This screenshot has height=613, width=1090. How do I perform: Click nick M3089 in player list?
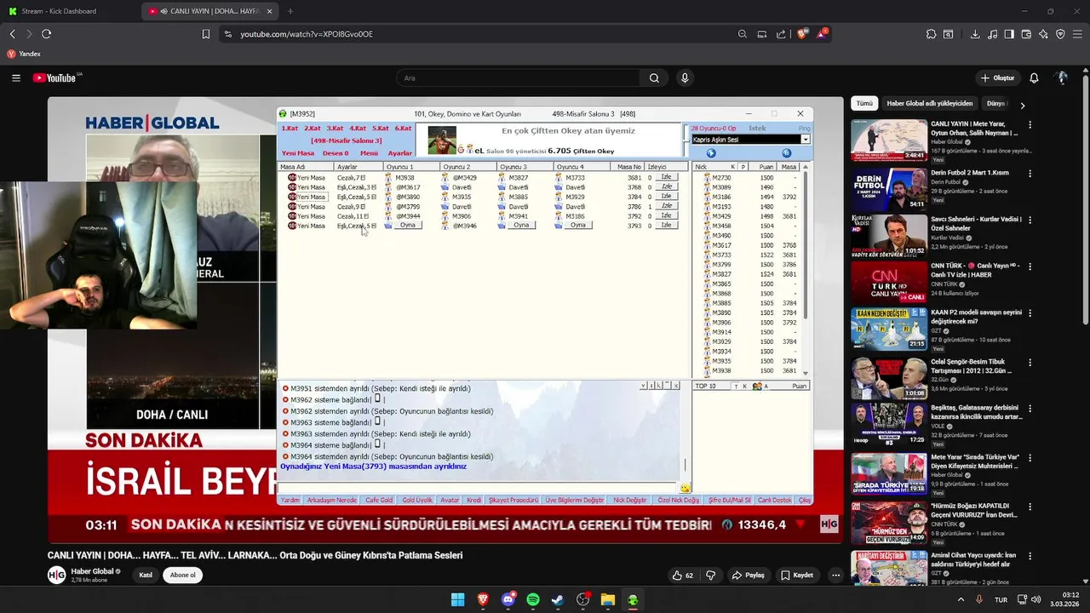click(x=721, y=187)
